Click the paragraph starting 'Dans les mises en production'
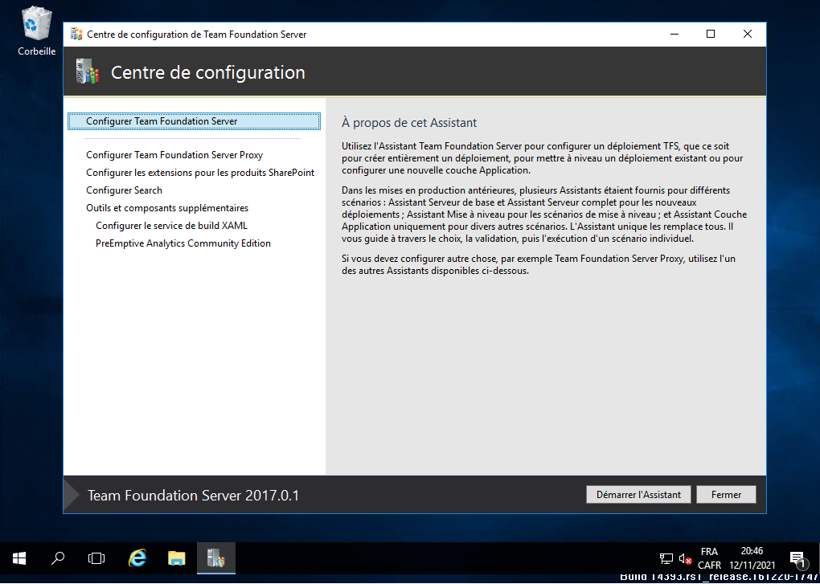Image resolution: width=820 pixels, height=584 pixels. [x=544, y=214]
